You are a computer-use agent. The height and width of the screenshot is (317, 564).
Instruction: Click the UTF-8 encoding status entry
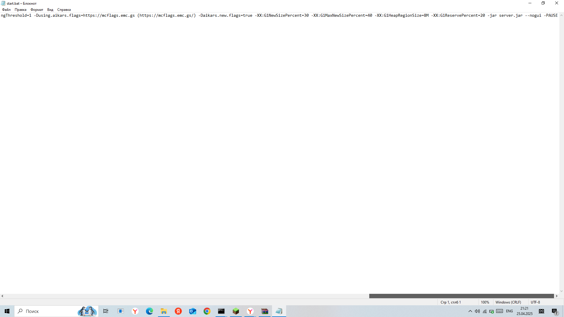[x=535, y=302]
